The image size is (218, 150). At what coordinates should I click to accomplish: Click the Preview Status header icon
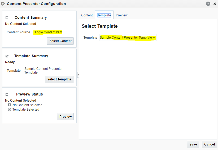7,94
